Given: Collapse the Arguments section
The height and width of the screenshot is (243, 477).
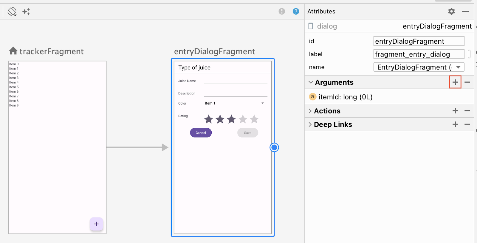Looking at the screenshot, I should [311, 82].
